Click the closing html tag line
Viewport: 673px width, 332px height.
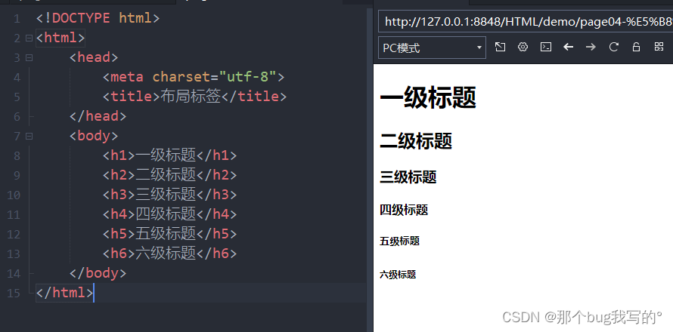64,293
